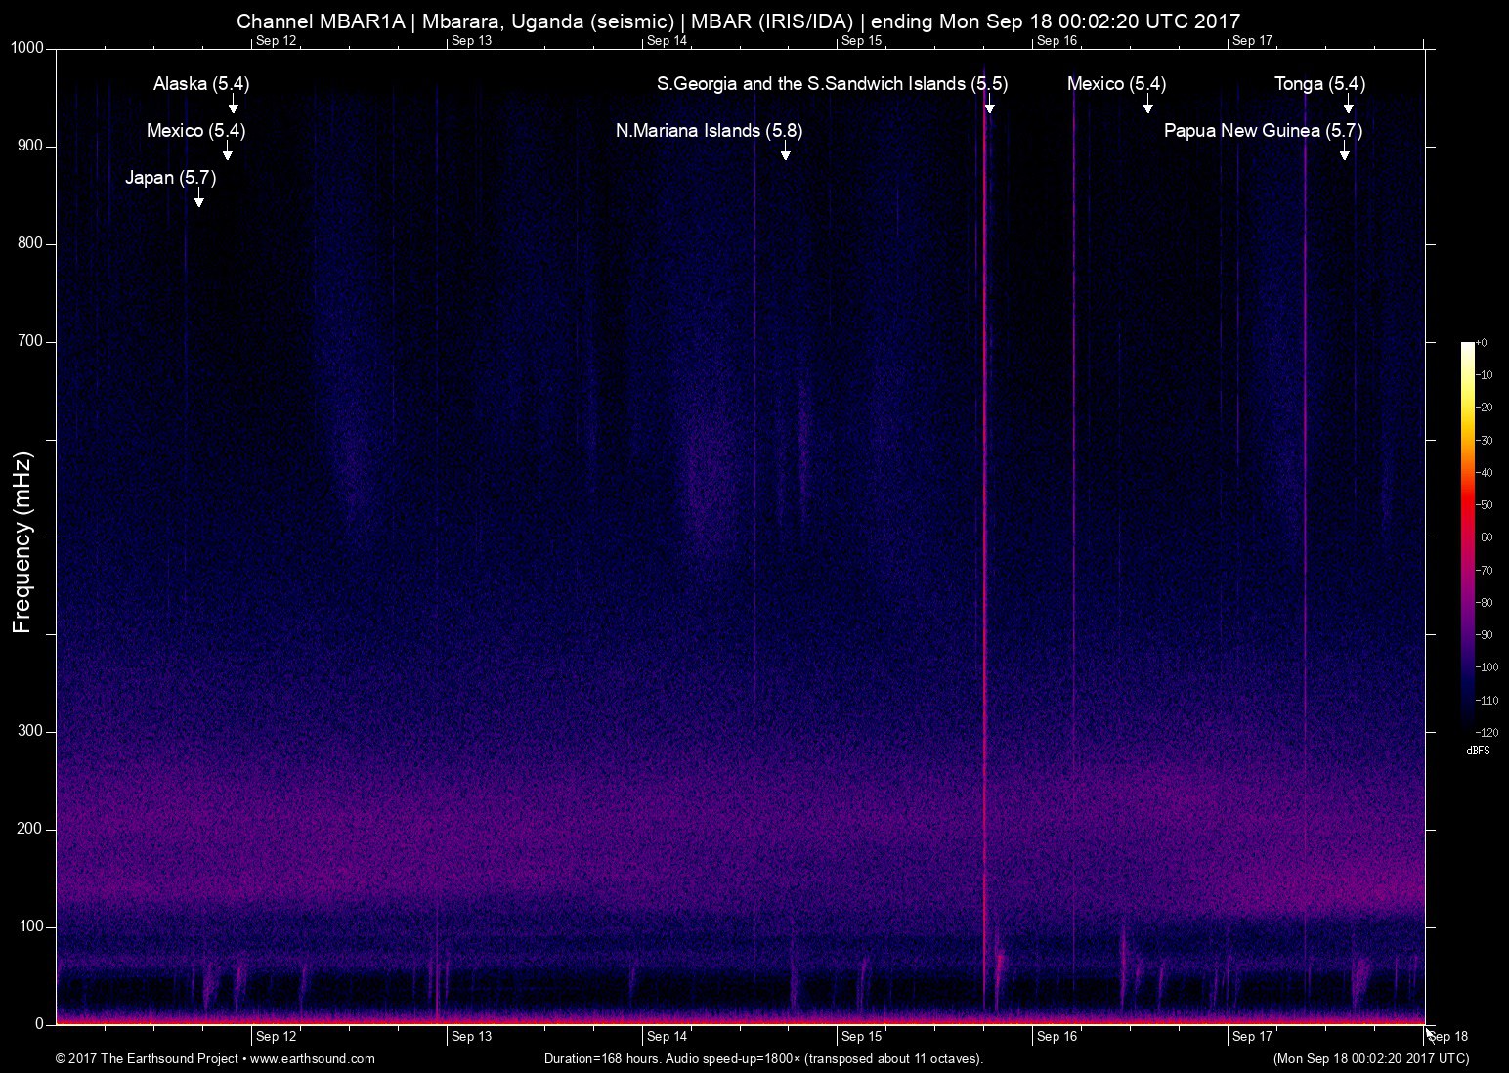Select the N.Mariana Islands (5.8) marker

(708, 130)
